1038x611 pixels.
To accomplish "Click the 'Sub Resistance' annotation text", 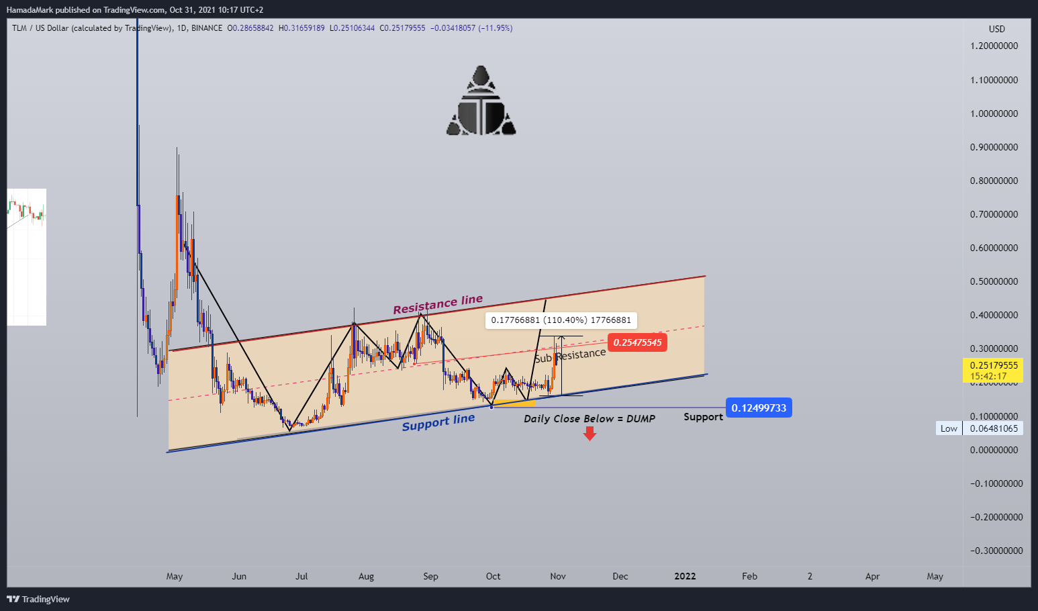I will [570, 356].
